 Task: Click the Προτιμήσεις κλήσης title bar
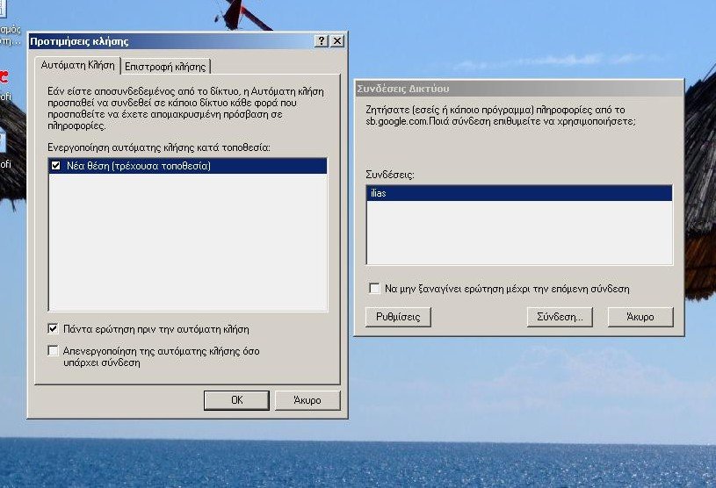(x=167, y=41)
